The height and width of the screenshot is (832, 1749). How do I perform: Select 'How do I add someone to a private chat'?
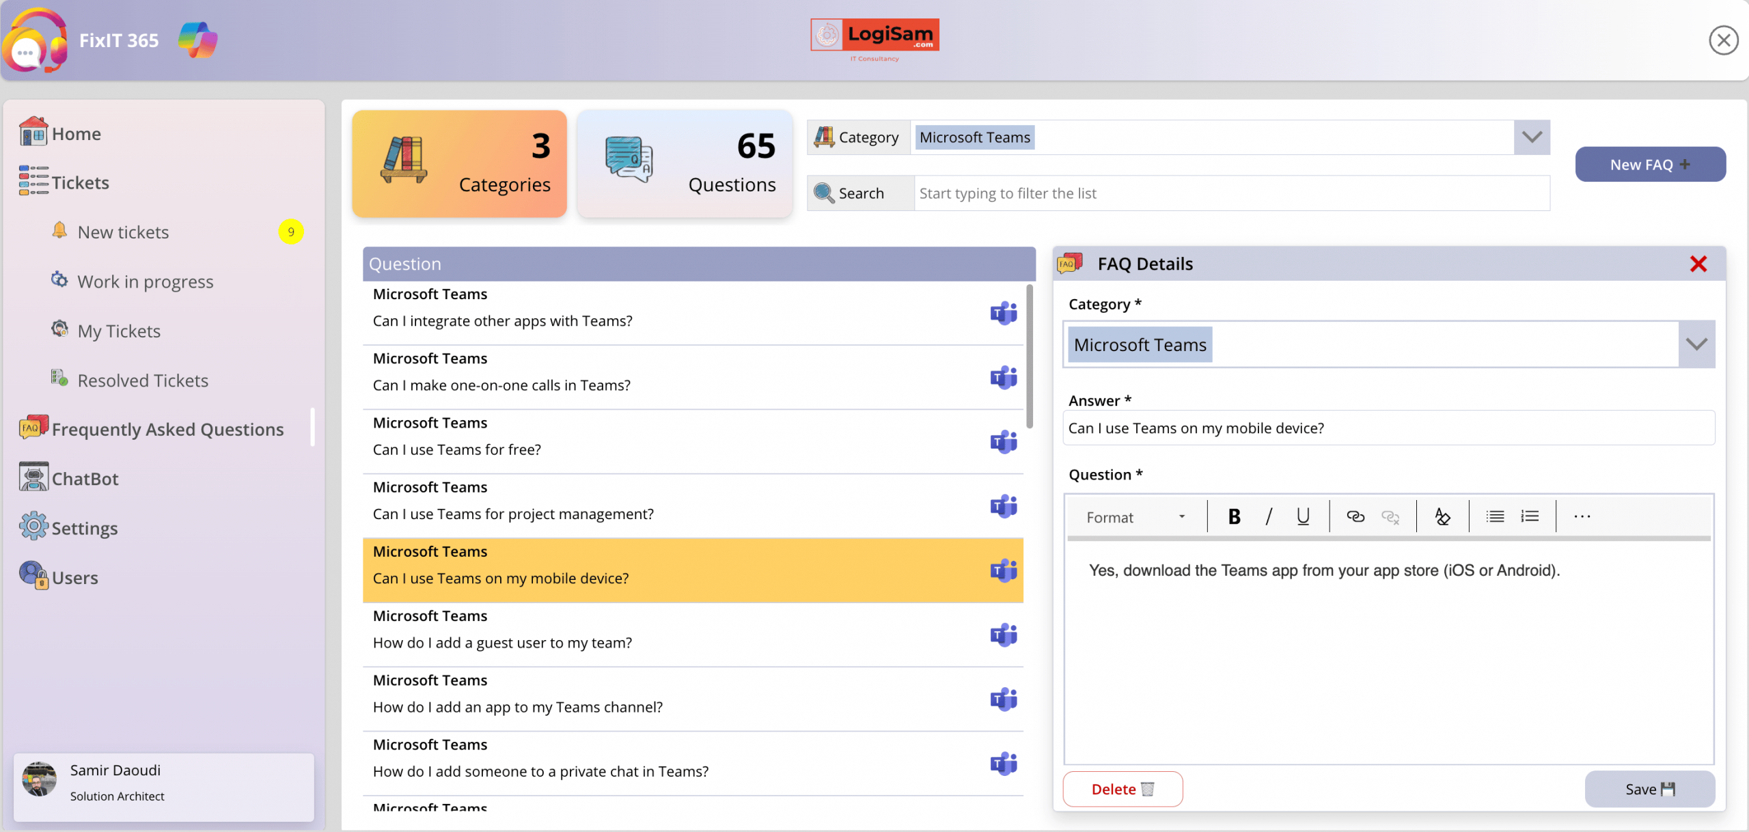coord(693,763)
